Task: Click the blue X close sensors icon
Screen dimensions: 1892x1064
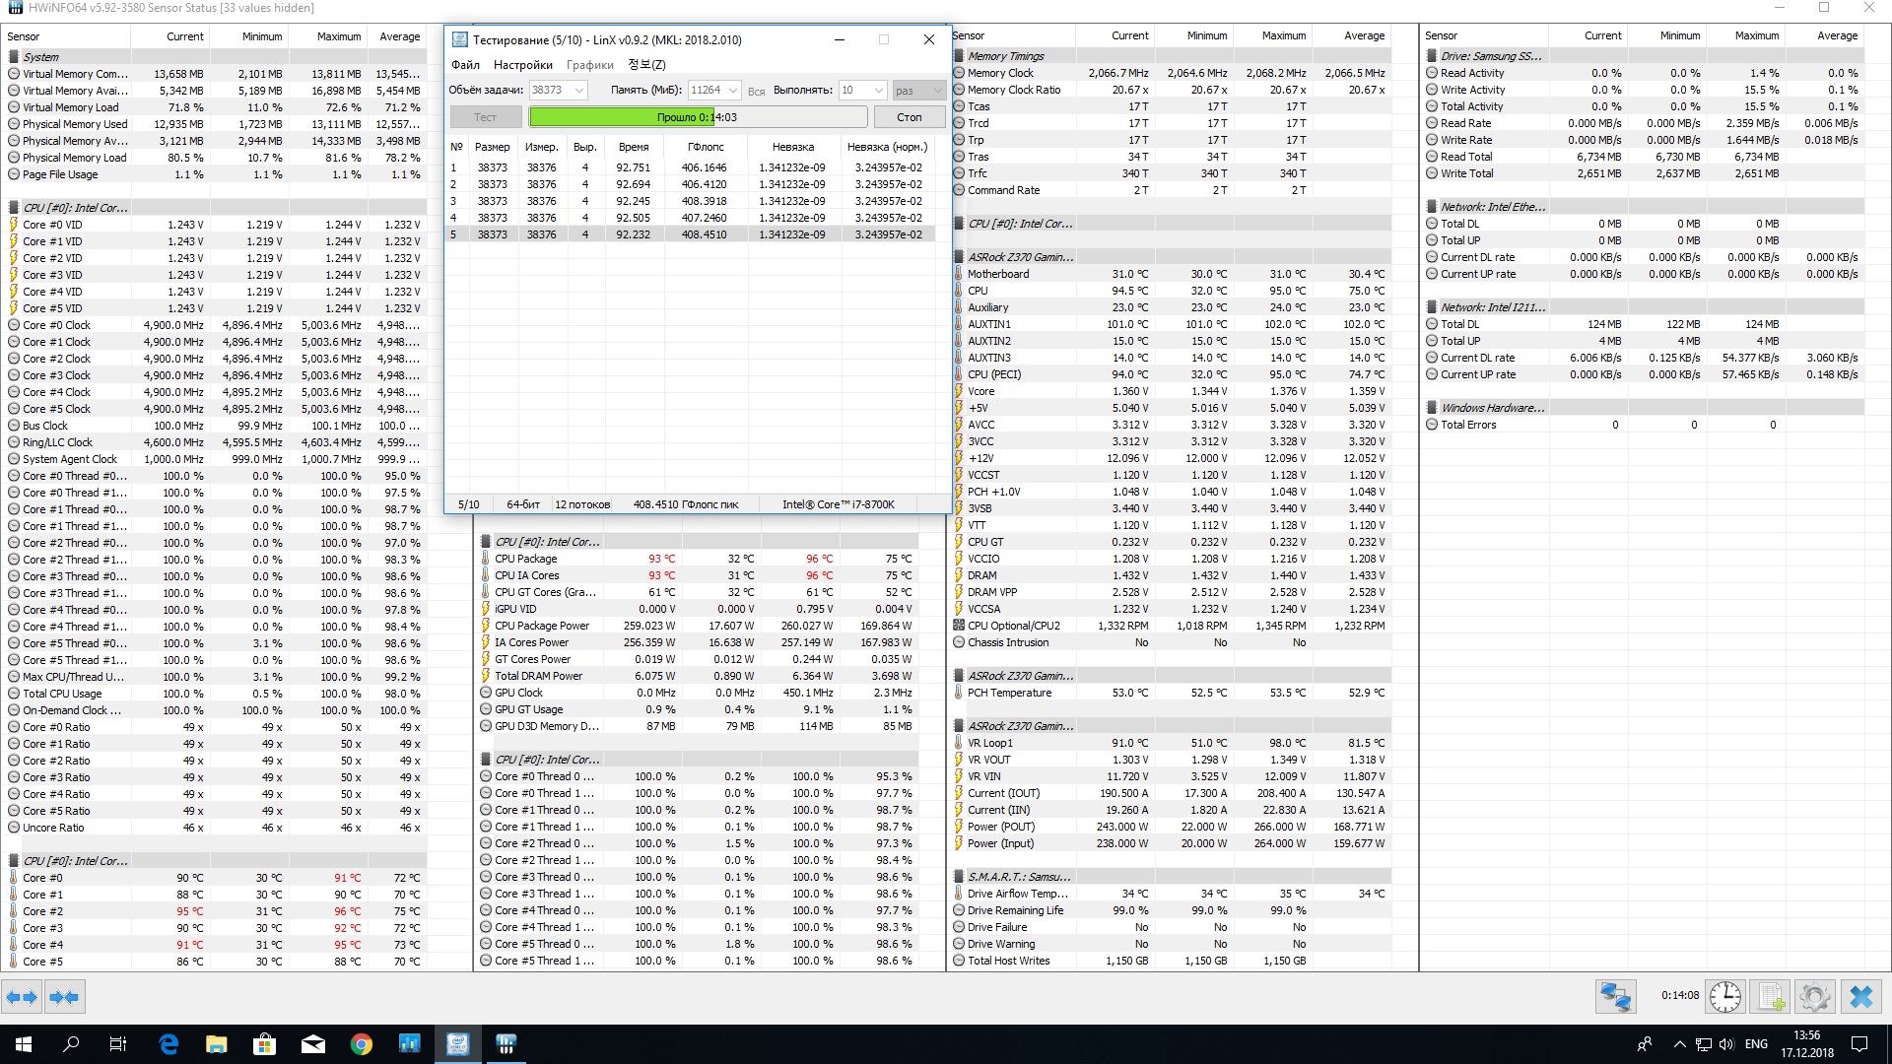Action: (1861, 997)
